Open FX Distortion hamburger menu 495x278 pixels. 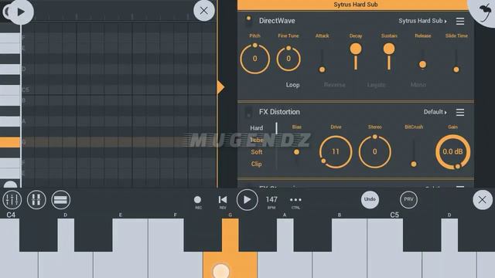coord(460,112)
